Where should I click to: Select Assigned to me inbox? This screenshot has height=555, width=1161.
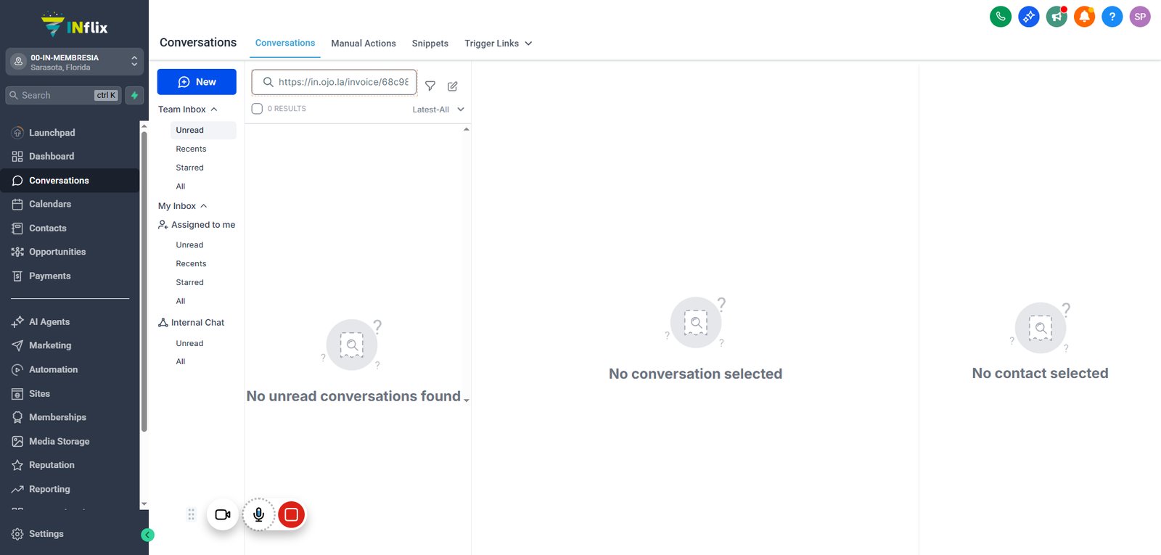(197, 225)
